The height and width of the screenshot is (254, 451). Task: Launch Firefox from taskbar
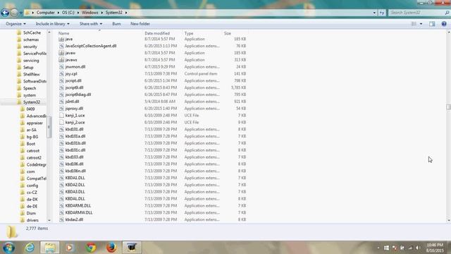click(111, 248)
